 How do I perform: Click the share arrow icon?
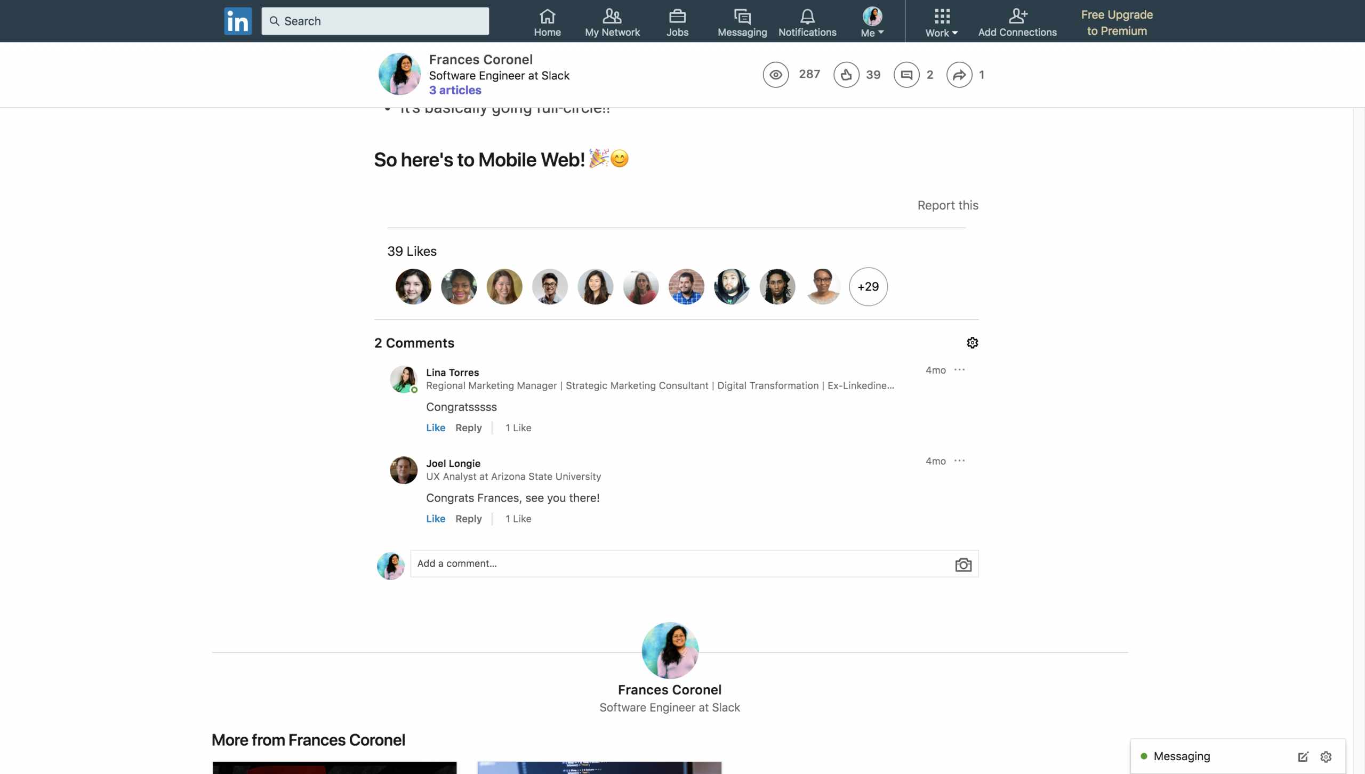[x=959, y=75]
